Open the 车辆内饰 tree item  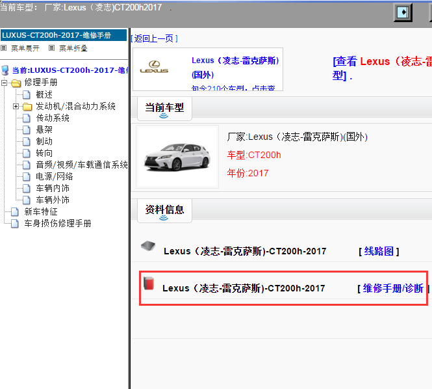(x=53, y=189)
